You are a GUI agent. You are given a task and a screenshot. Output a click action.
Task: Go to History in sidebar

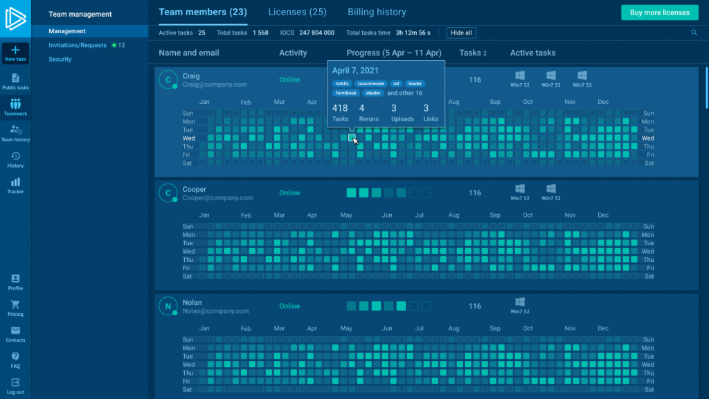15,157
